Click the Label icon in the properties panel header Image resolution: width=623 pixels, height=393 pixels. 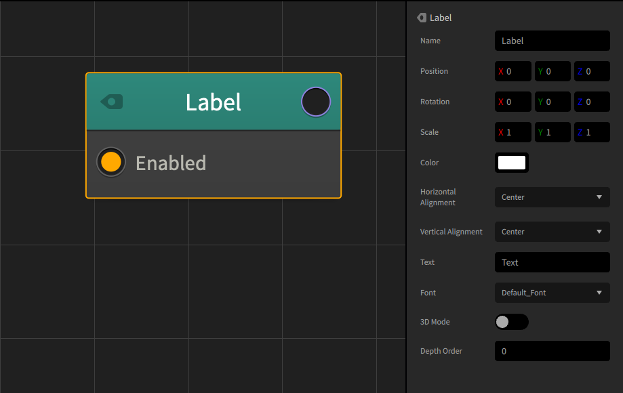tap(420, 18)
